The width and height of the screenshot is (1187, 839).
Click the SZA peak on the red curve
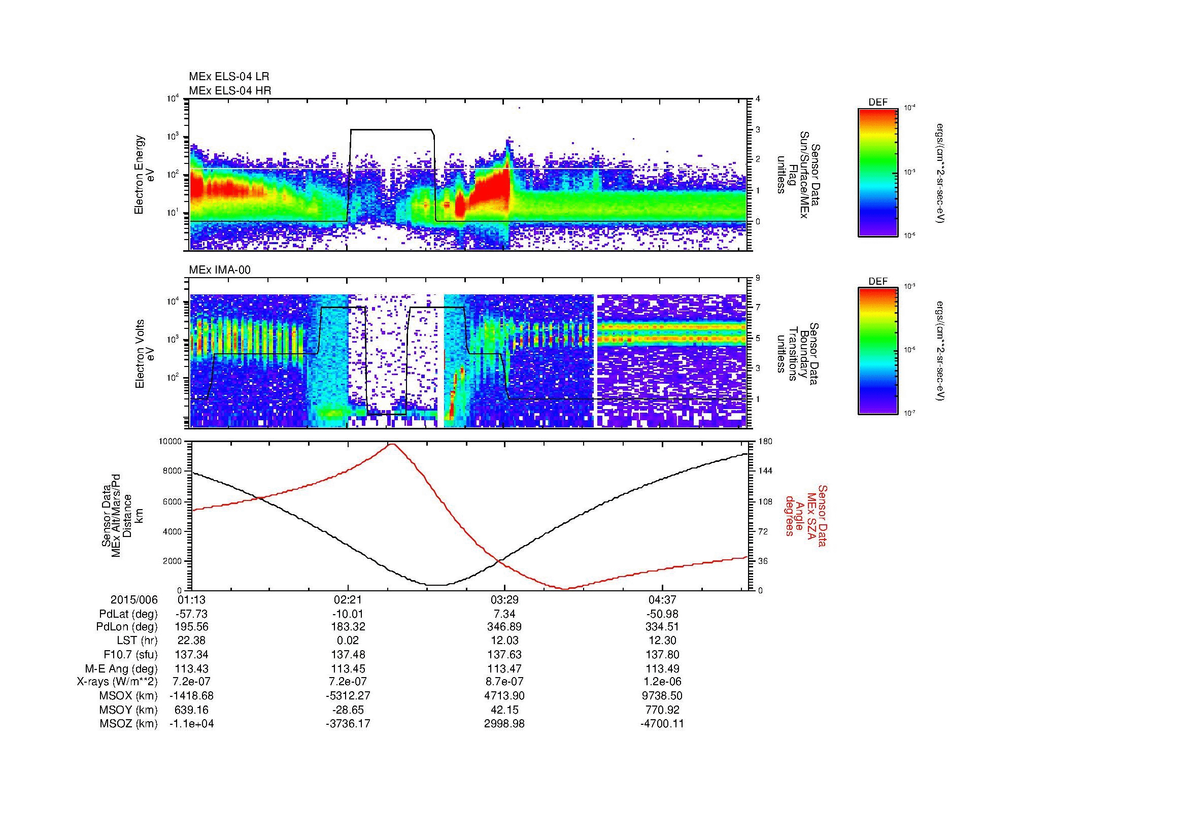(x=392, y=444)
